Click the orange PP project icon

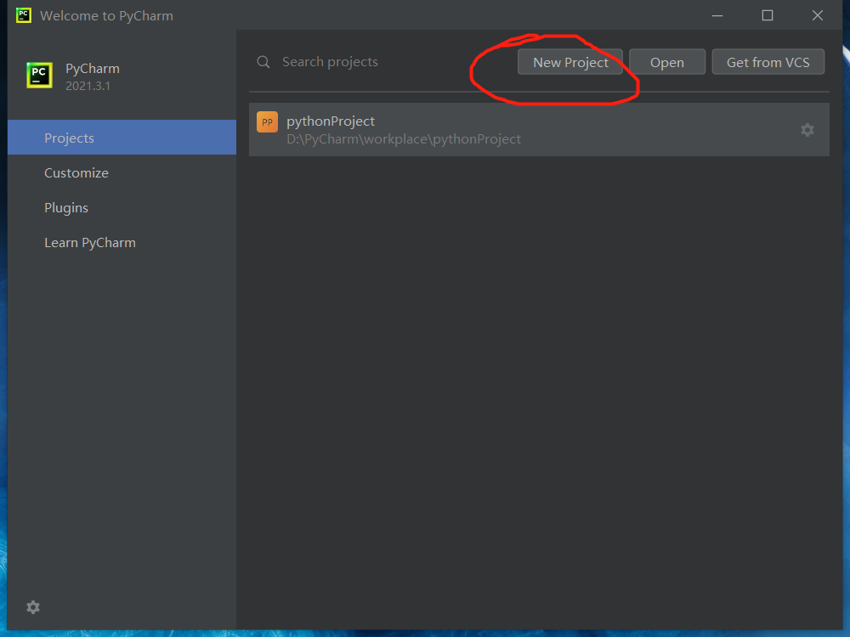click(267, 121)
